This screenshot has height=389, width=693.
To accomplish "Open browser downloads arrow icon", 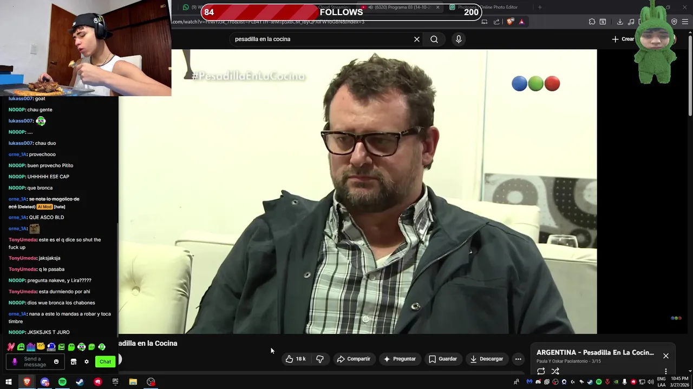I will tap(620, 22).
